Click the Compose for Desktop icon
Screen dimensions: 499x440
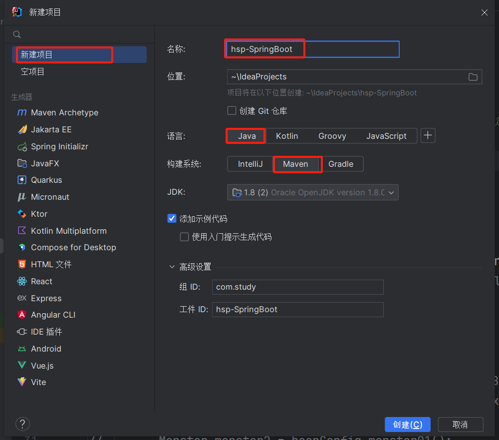tap(21, 247)
